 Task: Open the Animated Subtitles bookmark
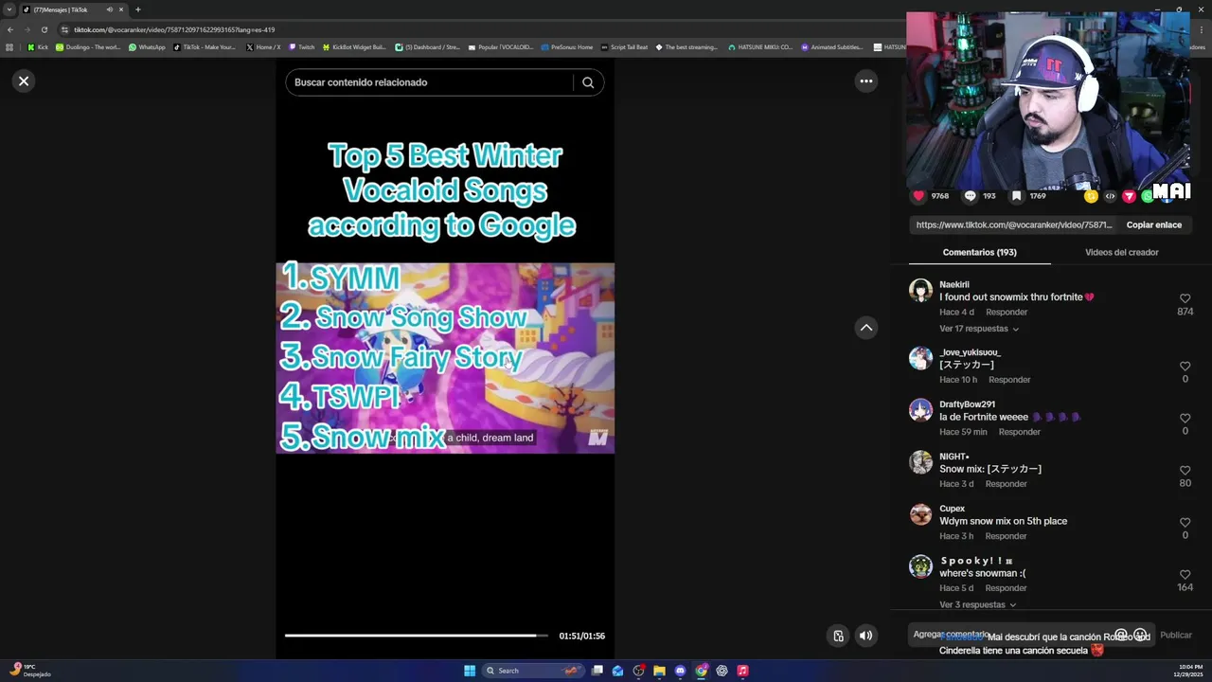click(x=832, y=47)
